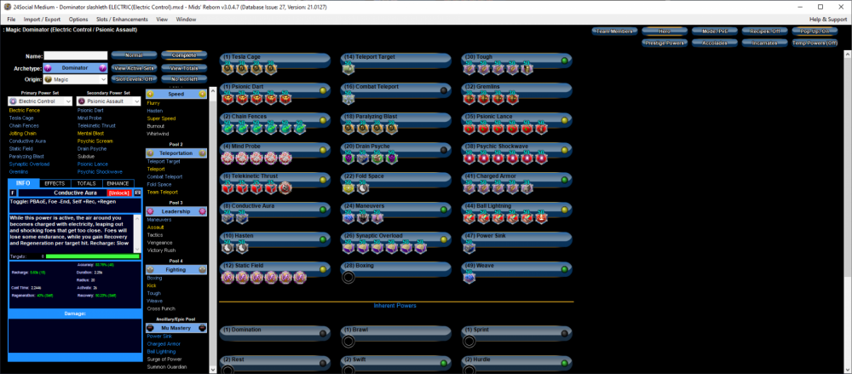Switch to the EFFECTS tab
This screenshot has width=852, height=374.
click(55, 183)
